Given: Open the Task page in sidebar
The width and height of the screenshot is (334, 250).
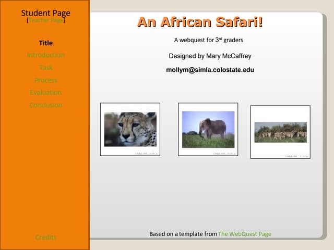Looking at the screenshot, I should click(x=46, y=68).
